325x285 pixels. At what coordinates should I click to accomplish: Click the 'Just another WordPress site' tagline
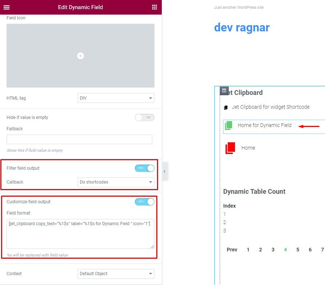click(239, 7)
